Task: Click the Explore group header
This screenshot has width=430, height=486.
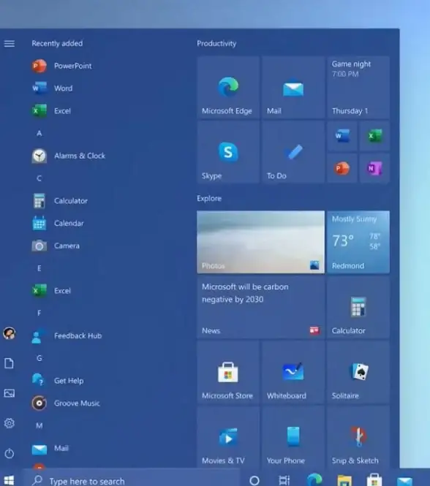Action: [x=209, y=198]
